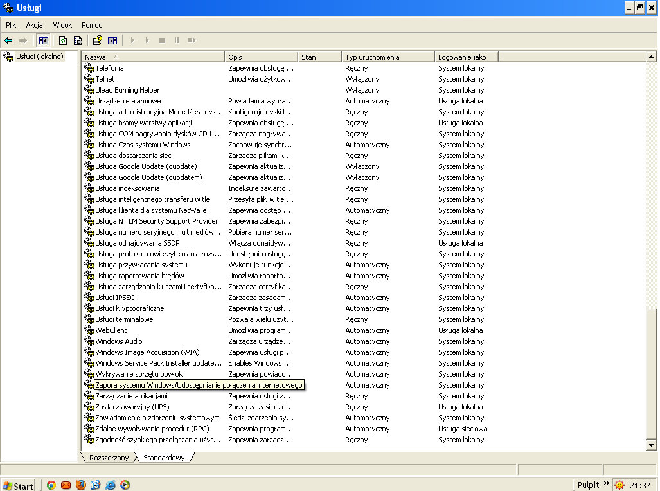This screenshot has width=660, height=491.
Task: Open the Help properties toolbar icon
Action: [97, 40]
